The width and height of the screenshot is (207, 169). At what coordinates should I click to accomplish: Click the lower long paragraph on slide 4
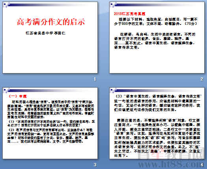(157, 138)
